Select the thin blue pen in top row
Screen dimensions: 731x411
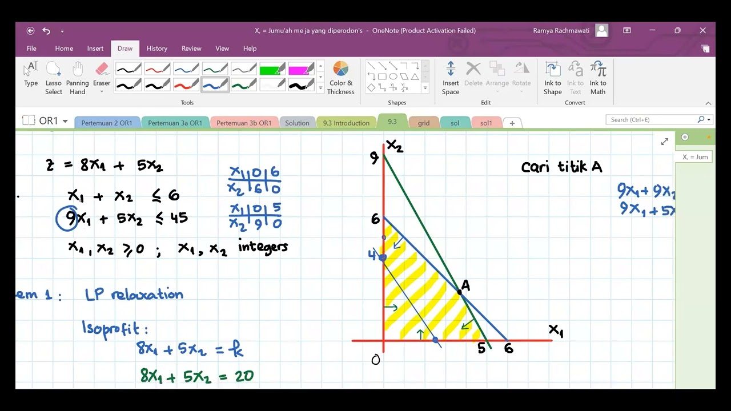pyautogui.click(x=186, y=69)
